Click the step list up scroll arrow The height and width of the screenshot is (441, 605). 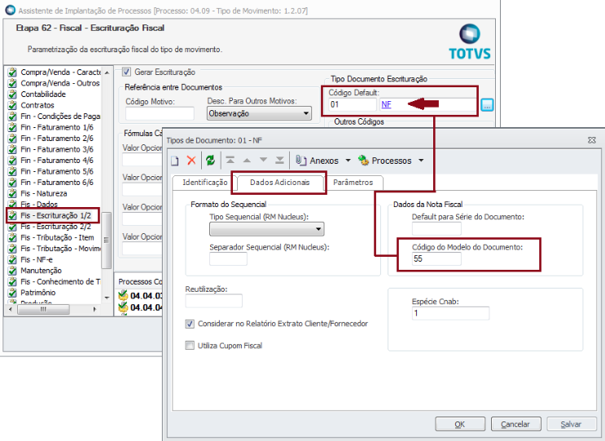[107, 73]
